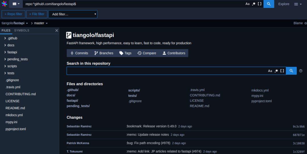The height and width of the screenshot is (154, 307).
Task: Open the Add filter dropdown
Action: tap(73, 14)
